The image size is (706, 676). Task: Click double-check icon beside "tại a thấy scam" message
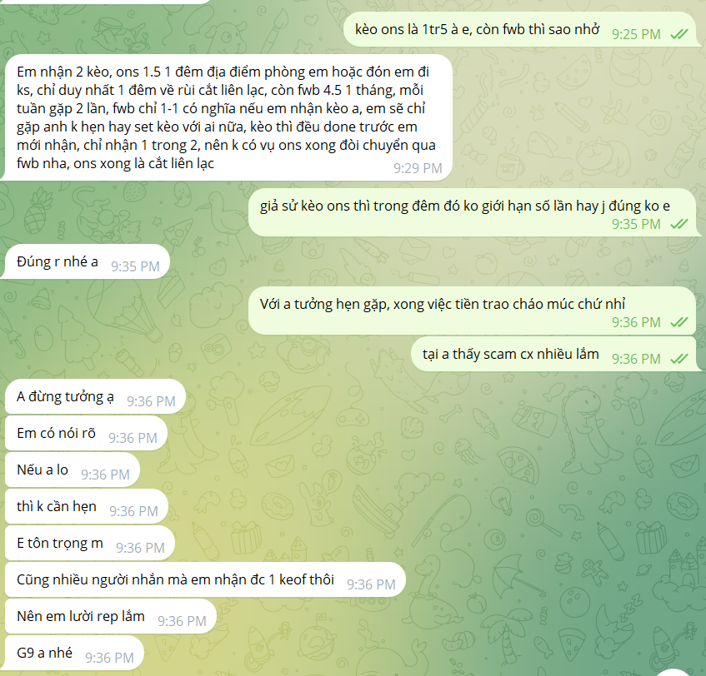coord(679,359)
